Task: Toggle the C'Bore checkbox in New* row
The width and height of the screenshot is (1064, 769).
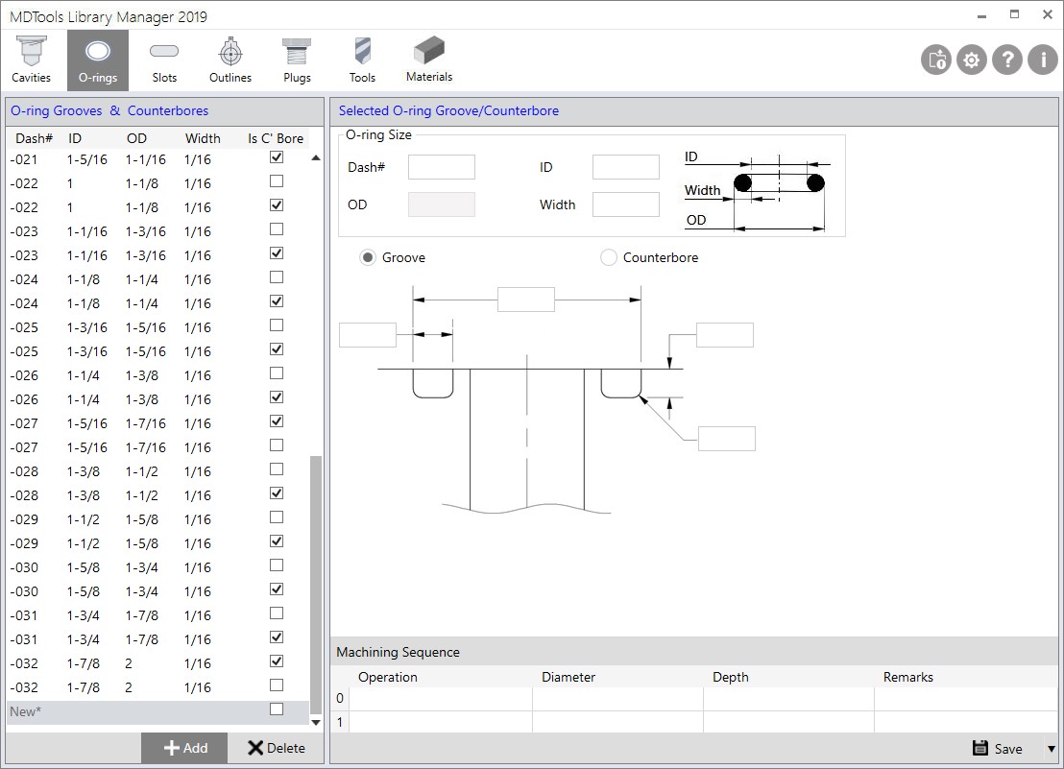Action: click(277, 709)
